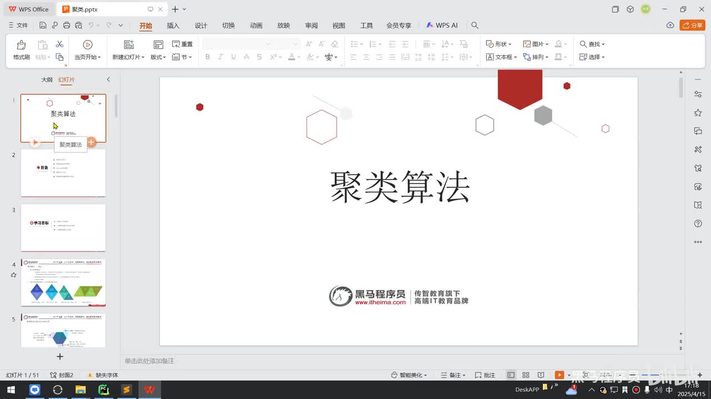Screen dimensions: 711x399
Task: Click the cloud sync icon near Share
Action: coord(670,25)
